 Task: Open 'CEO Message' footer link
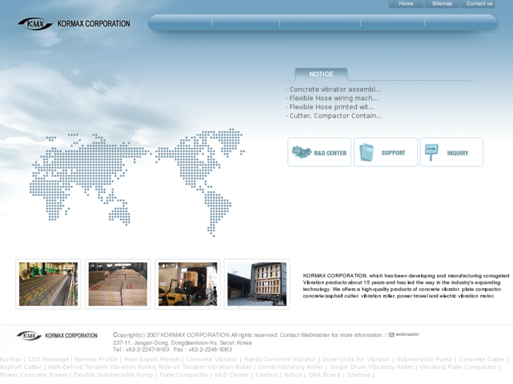(49, 359)
